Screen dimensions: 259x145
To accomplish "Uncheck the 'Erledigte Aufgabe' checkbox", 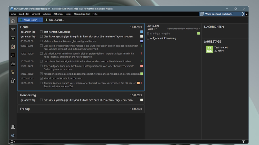I will [x=148, y=34].
